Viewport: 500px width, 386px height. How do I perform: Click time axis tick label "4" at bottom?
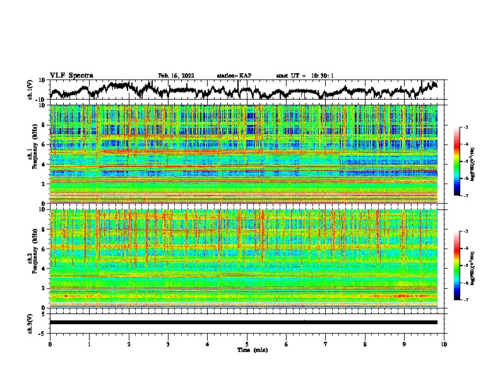pyautogui.click(x=208, y=344)
